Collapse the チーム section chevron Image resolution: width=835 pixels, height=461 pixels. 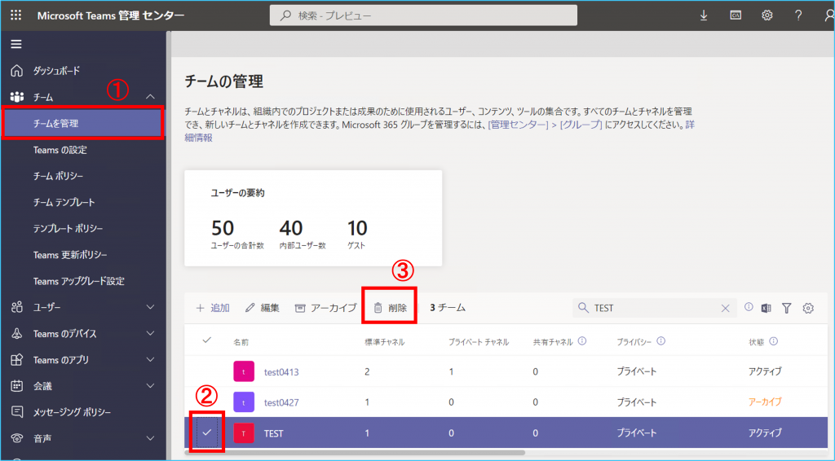150,97
